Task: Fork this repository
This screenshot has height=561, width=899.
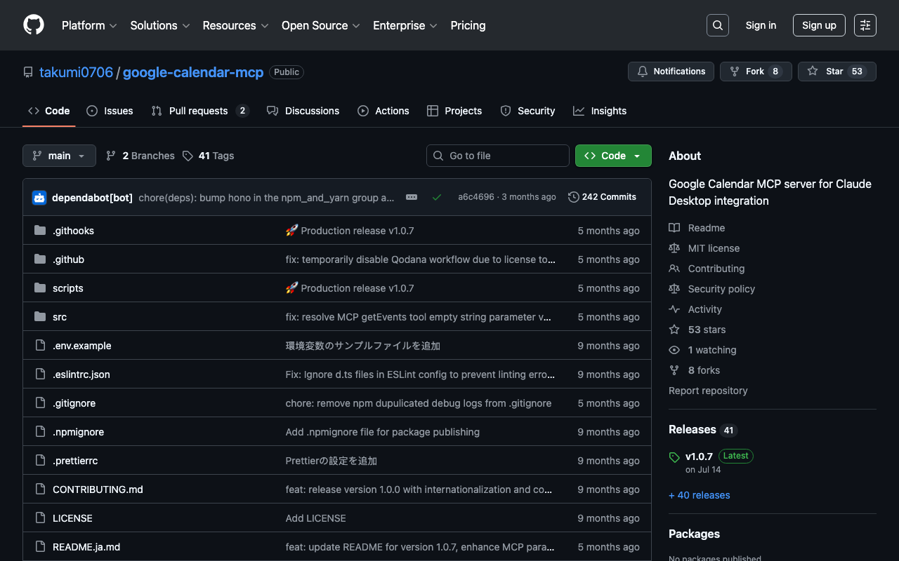Action: [x=755, y=72]
